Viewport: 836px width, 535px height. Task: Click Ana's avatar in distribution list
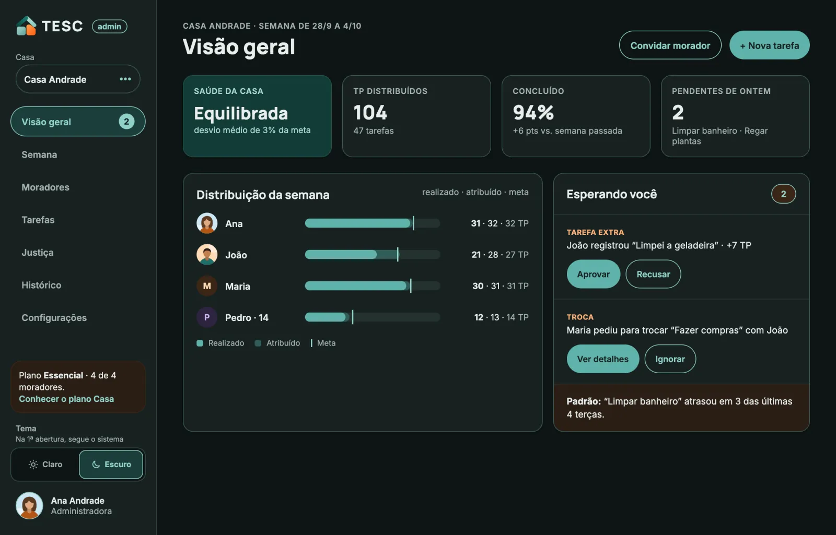click(x=207, y=223)
